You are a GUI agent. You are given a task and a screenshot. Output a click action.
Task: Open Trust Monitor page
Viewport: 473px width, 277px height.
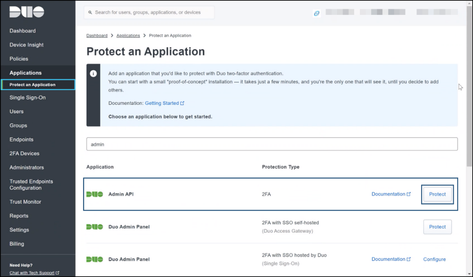point(25,202)
